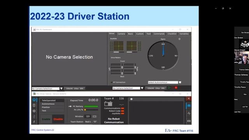The width and height of the screenshot is (249, 140).
Task: Open the Power and CAN lightning tab
Action: pos(34,121)
